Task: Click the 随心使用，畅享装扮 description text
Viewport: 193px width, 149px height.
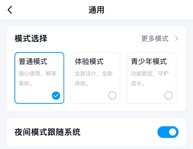Action: click(38, 78)
